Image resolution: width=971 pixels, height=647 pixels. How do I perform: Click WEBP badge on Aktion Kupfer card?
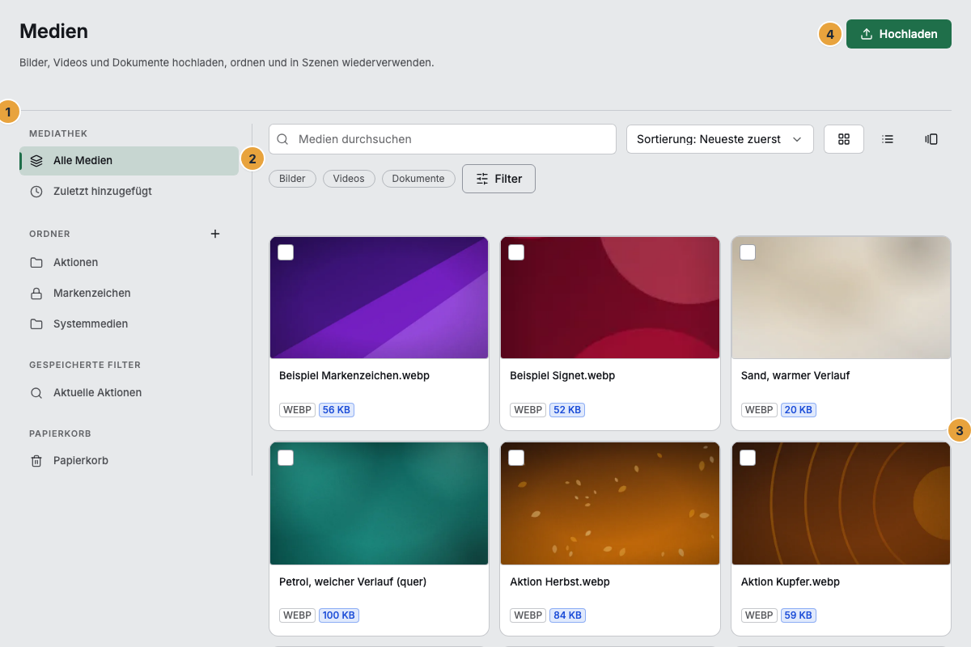tap(759, 615)
